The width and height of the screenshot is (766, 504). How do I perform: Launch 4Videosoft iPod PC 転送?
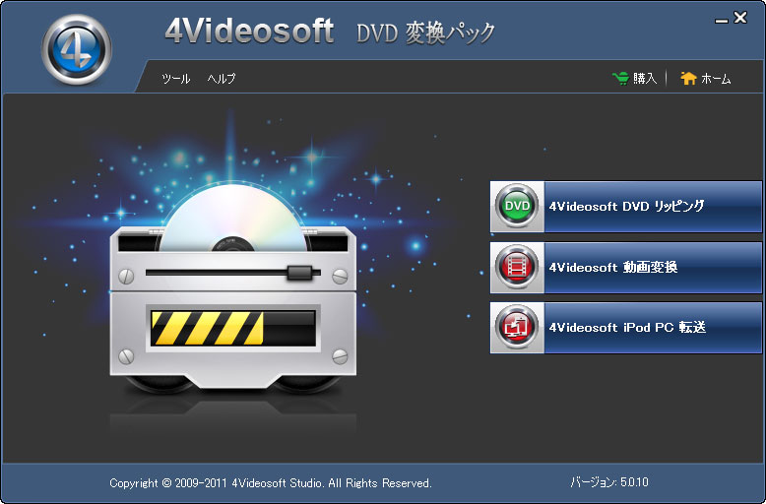[x=626, y=328]
